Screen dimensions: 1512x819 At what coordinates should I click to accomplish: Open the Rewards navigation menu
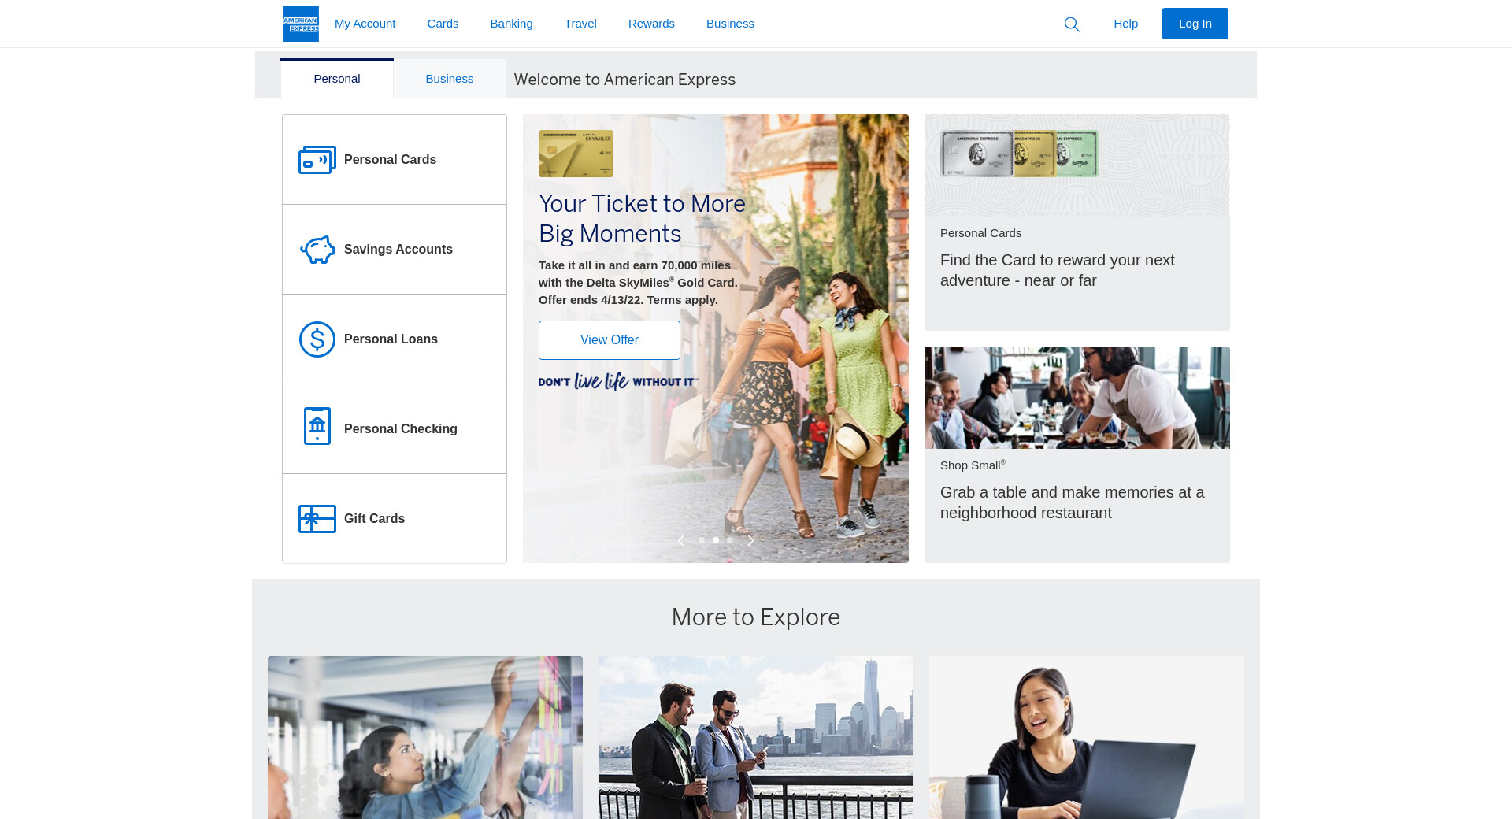click(651, 24)
